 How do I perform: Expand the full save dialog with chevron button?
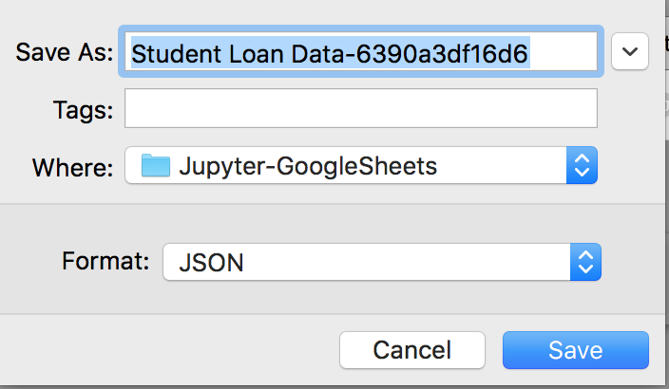(x=630, y=51)
